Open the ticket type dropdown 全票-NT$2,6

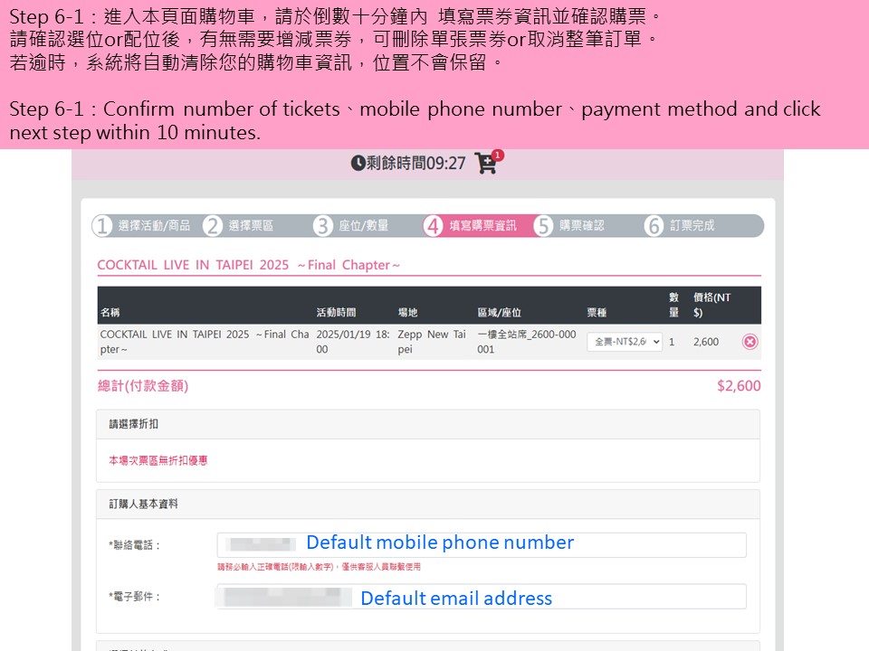click(x=625, y=342)
